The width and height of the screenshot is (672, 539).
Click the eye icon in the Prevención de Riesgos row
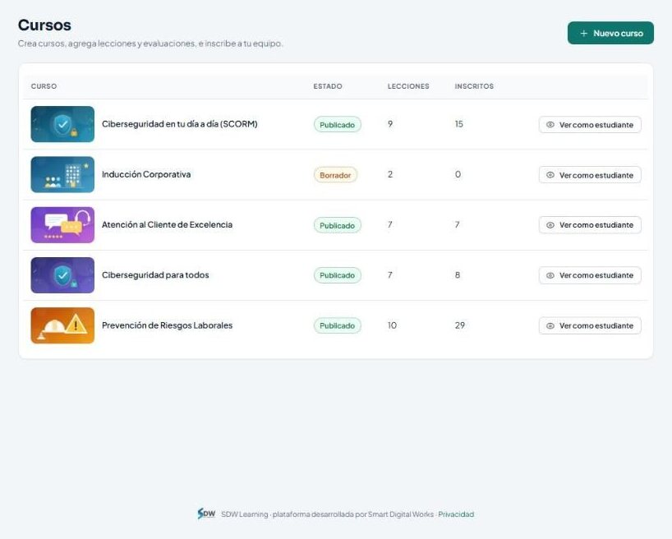[550, 326]
